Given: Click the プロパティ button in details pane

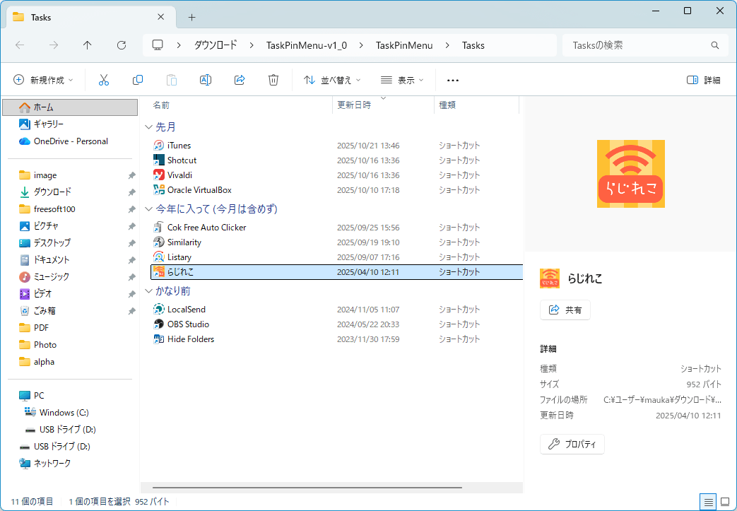Looking at the screenshot, I should (x=572, y=445).
